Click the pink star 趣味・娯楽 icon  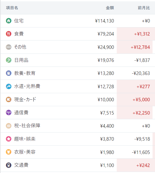(9, 139)
